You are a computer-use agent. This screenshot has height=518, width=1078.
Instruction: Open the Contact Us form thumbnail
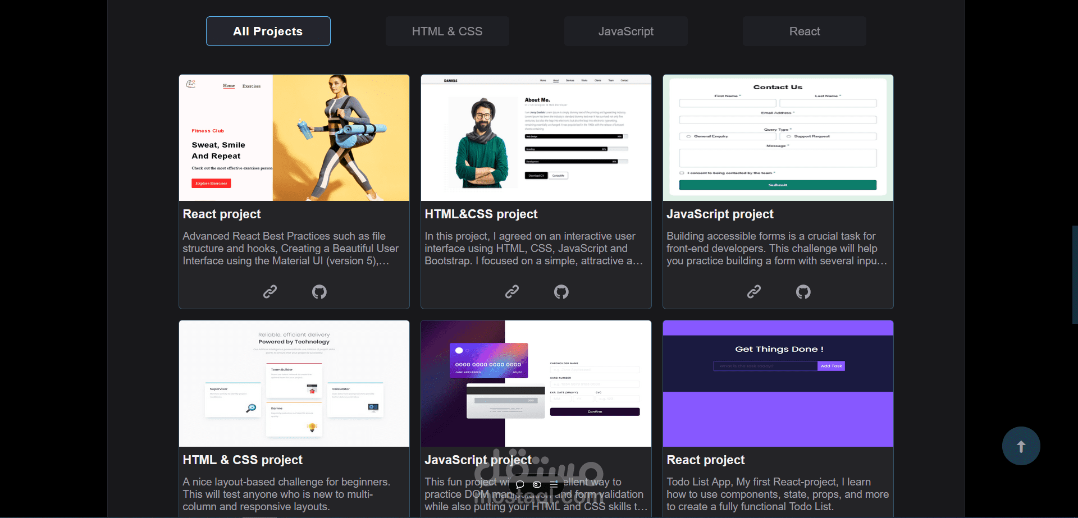[x=778, y=138]
